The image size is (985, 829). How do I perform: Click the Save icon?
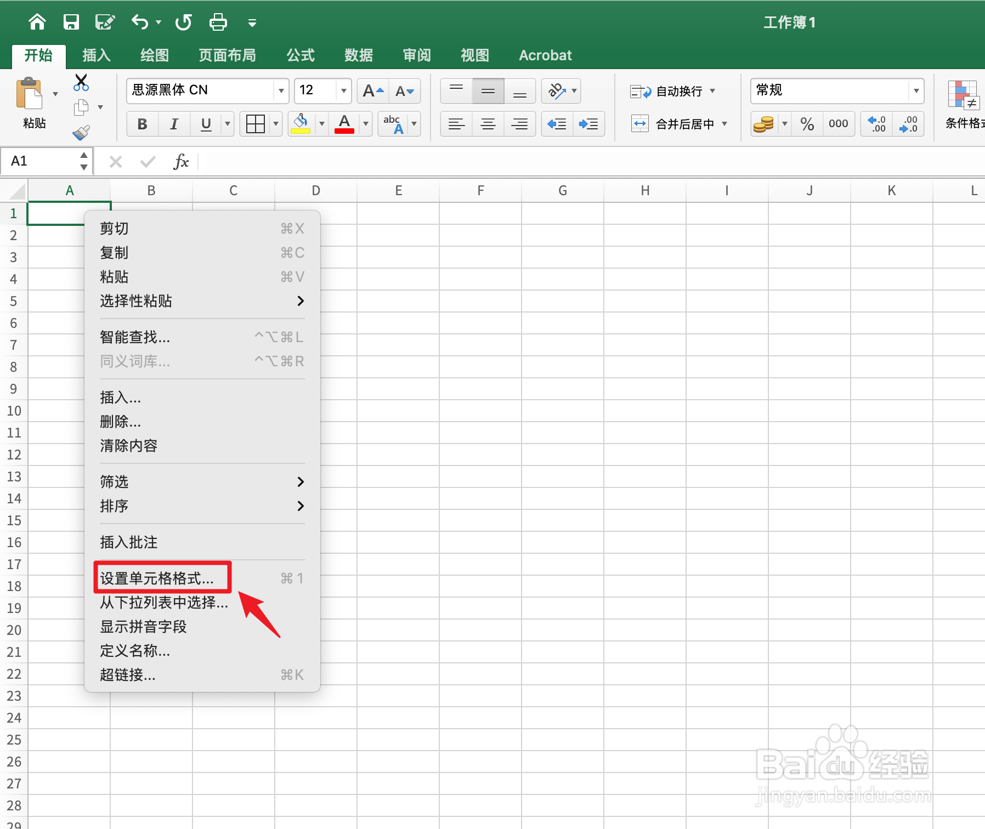[x=71, y=22]
